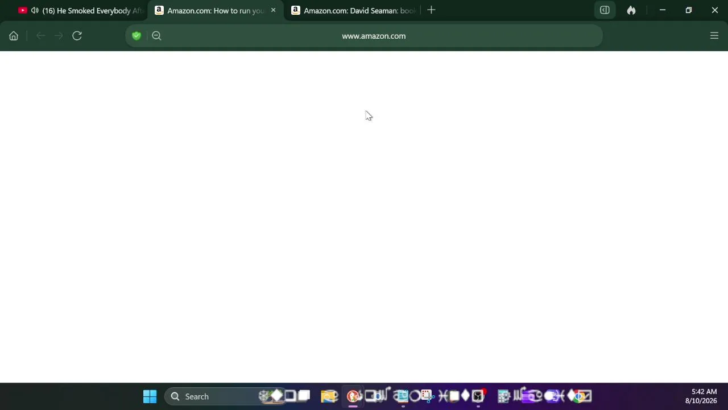Open File Explorer from the taskbar
The image size is (728, 410).
click(328, 396)
